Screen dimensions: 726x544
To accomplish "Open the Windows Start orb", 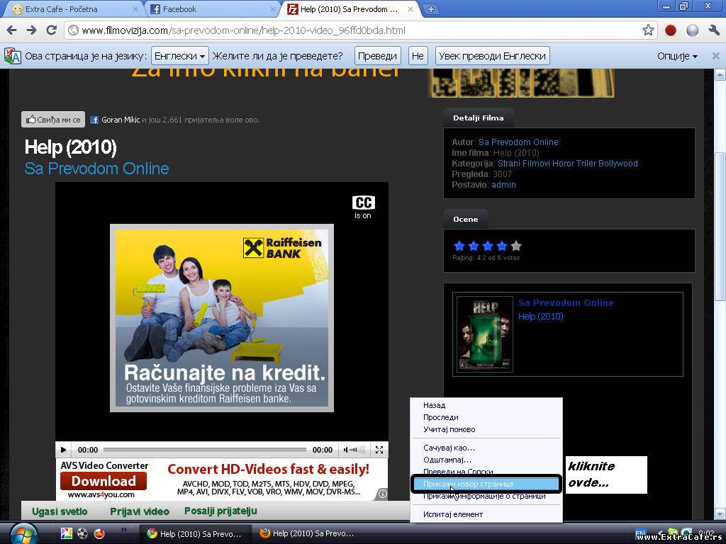I will [x=24, y=533].
